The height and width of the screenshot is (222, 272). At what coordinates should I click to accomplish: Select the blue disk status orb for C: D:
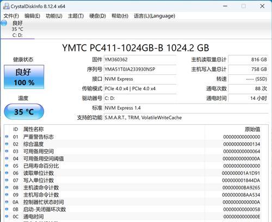[x=4, y=23]
